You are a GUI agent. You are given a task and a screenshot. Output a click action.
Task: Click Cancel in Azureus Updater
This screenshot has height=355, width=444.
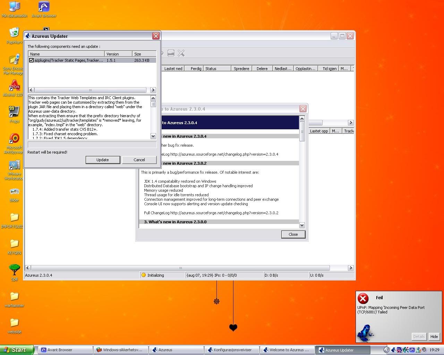(139, 160)
